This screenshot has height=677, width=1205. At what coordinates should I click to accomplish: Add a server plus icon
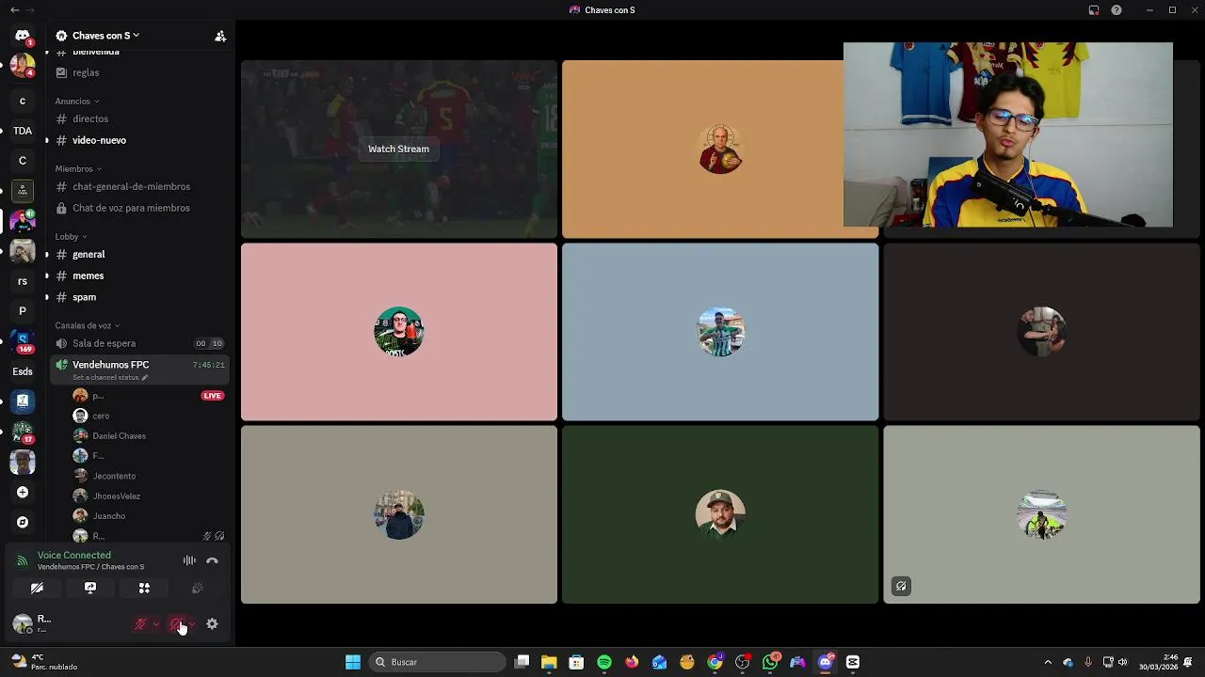click(23, 492)
